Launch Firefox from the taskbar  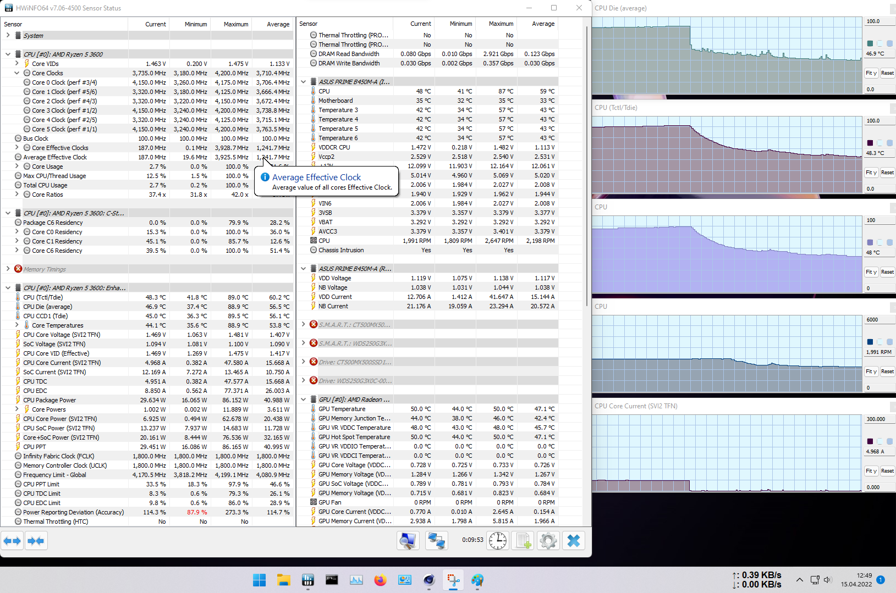(x=380, y=580)
